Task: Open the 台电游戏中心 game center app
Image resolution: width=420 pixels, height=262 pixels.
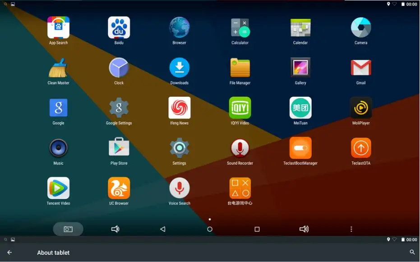Action: click(x=240, y=188)
